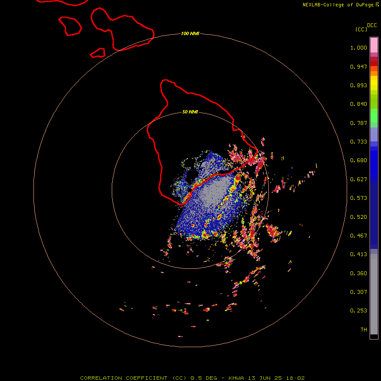Select the 0.787 legend value
Image resolution: width=381 pixels, height=381 pixels.
[x=359, y=123]
